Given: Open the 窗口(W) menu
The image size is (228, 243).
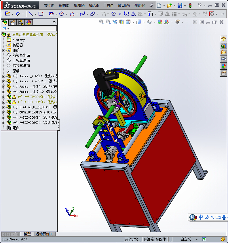Looking at the screenshot, I should [124, 5].
